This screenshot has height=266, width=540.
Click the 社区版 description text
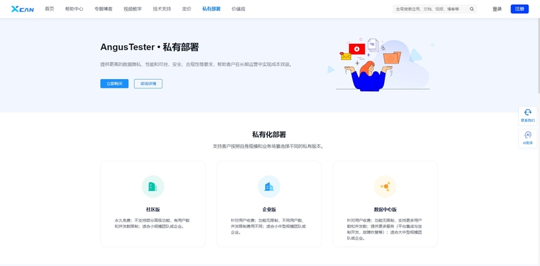pos(153,223)
